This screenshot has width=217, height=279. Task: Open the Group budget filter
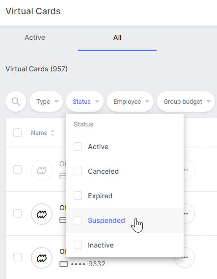click(186, 101)
